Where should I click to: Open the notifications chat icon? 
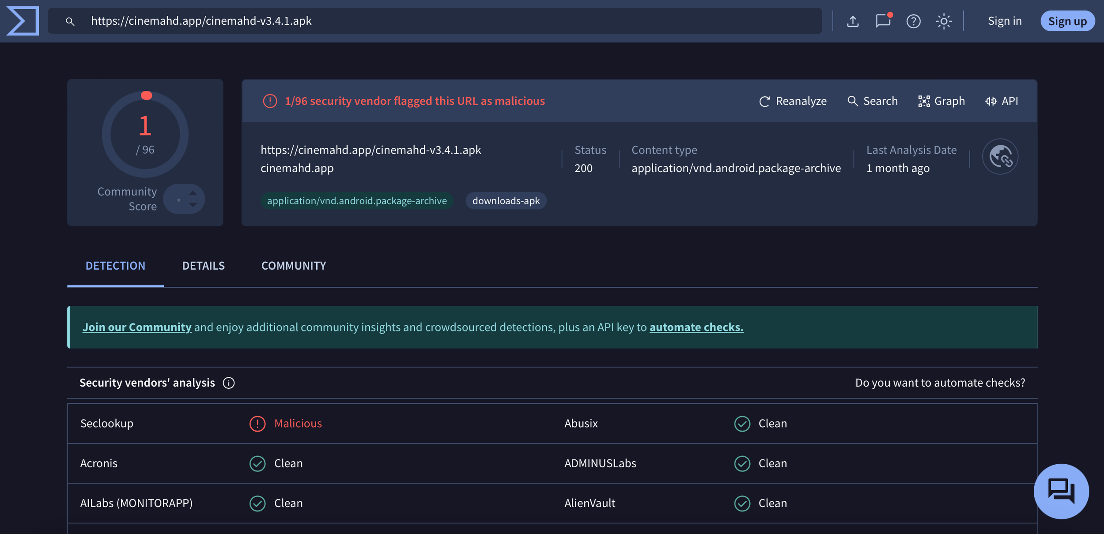click(x=883, y=21)
